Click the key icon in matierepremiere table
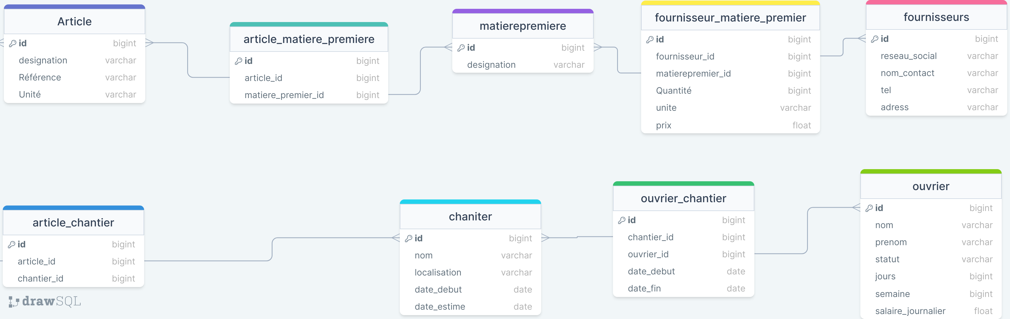 (461, 48)
